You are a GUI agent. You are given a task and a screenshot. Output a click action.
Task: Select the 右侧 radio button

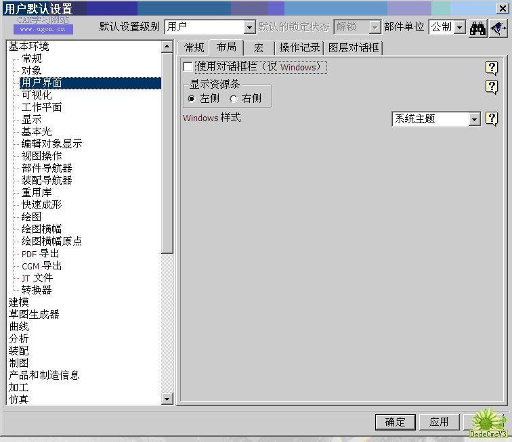click(234, 99)
